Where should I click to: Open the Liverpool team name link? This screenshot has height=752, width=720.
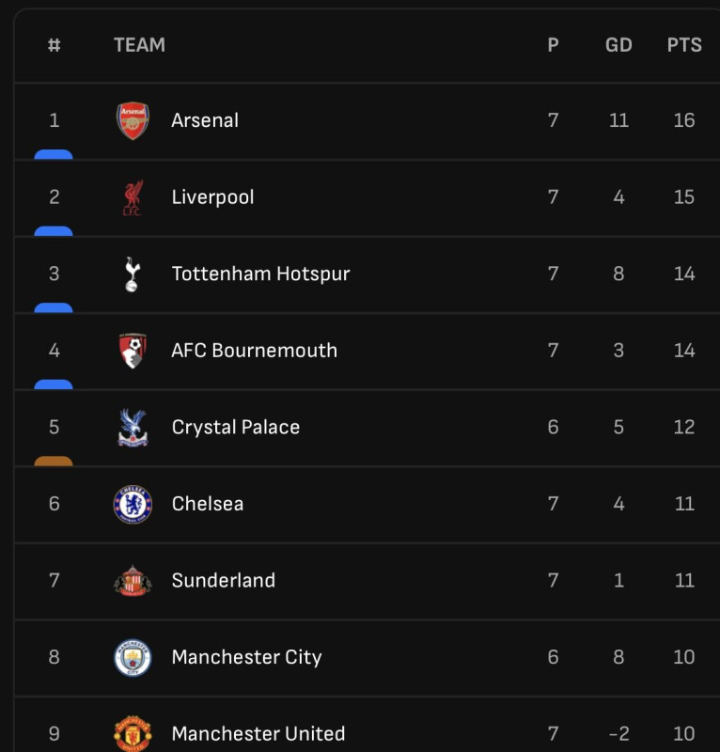212,197
